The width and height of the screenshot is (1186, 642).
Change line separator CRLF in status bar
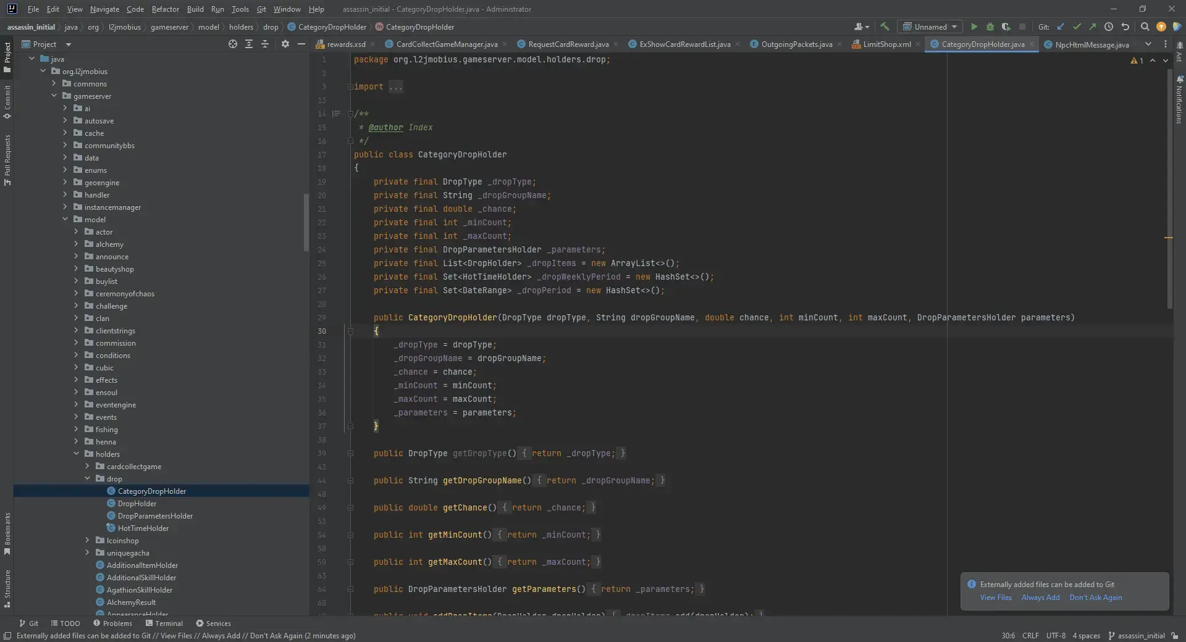pyautogui.click(x=1030, y=635)
